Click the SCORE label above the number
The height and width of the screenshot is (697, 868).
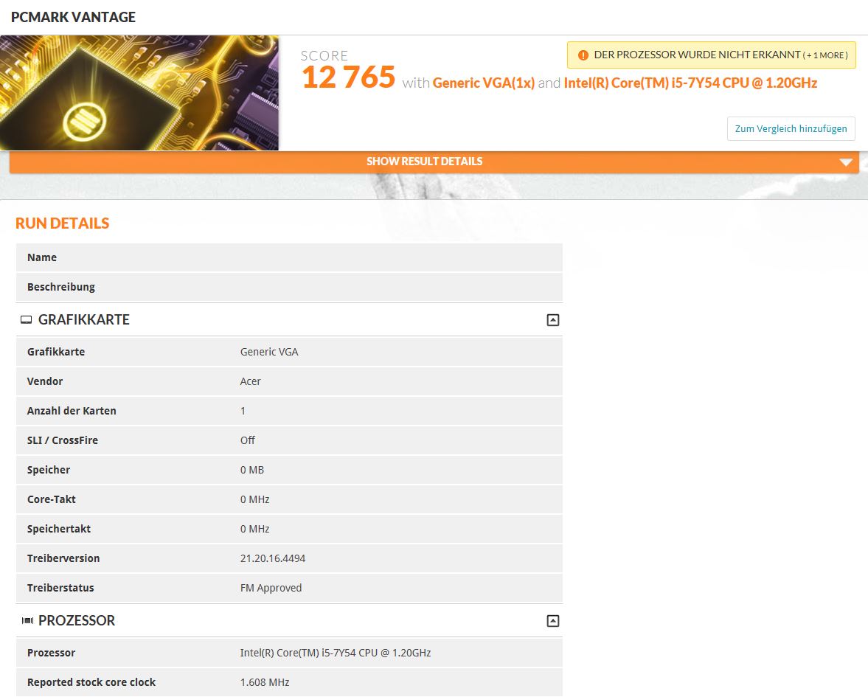click(x=324, y=56)
